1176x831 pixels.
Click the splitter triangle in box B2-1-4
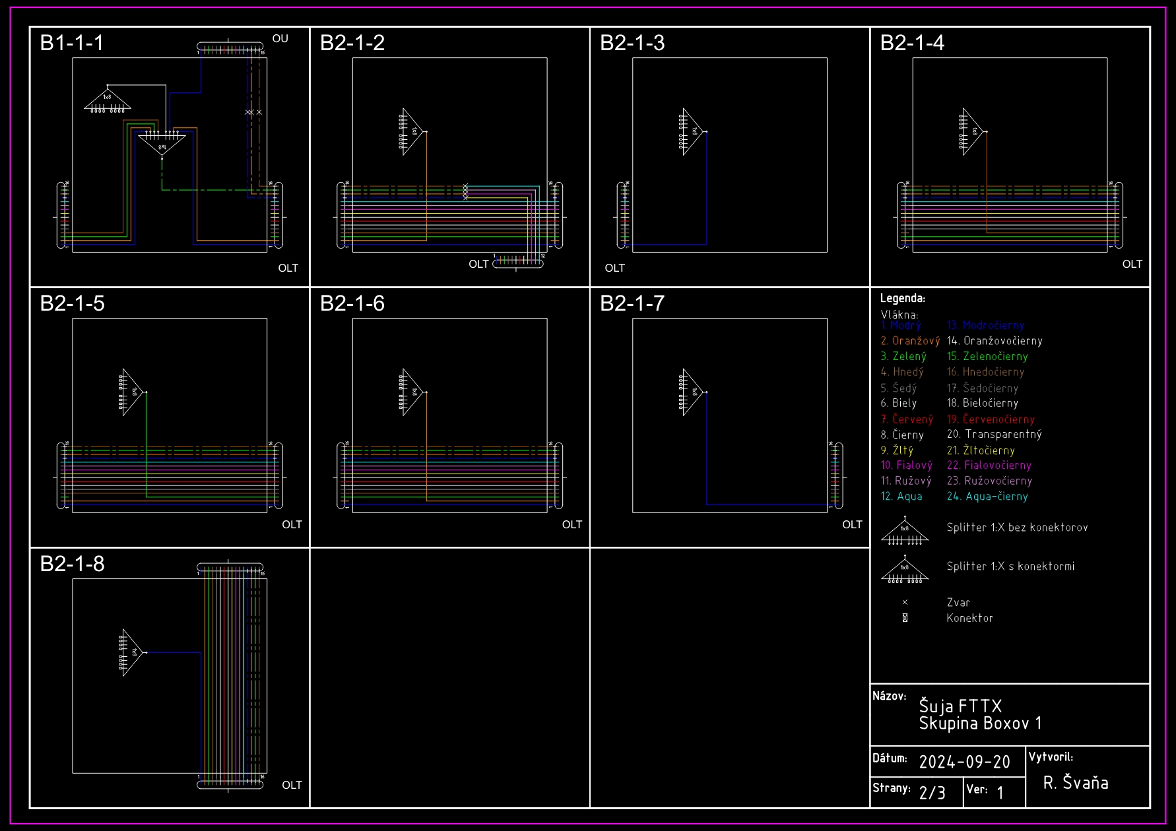pos(971,132)
